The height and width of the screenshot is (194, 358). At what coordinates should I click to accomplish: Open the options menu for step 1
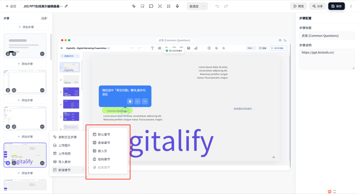pyautogui.click(x=42, y=54)
